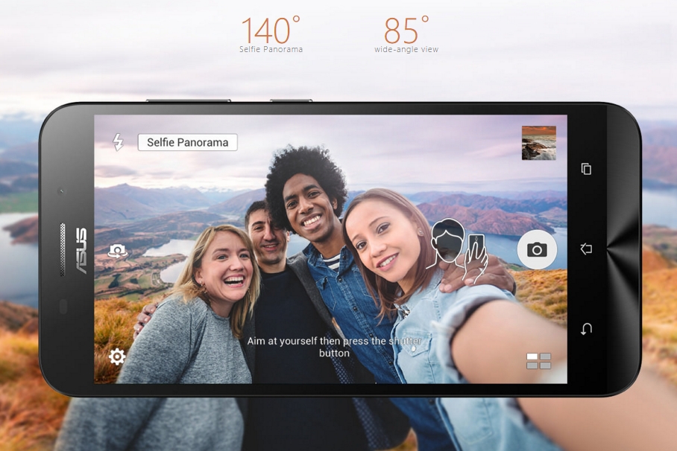The image size is (677, 451).
Task: Toggle the camera flash lightning icon
Action: point(118,142)
